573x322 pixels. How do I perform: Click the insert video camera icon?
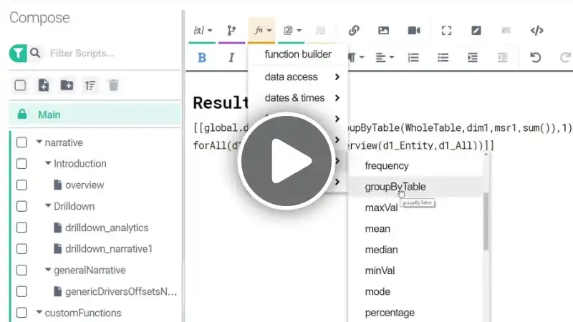414,30
